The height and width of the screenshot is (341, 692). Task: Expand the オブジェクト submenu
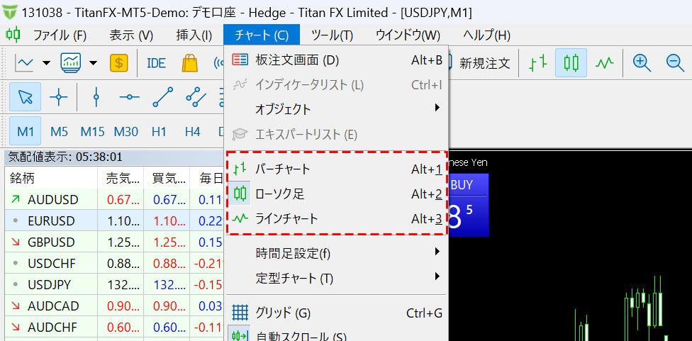[x=337, y=108]
